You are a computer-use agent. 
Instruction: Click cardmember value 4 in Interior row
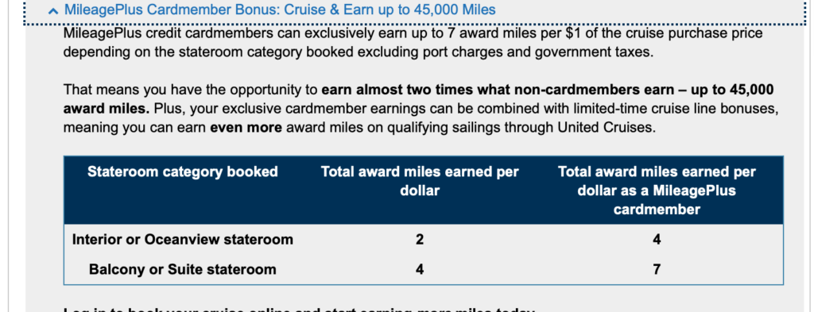click(657, 240)
